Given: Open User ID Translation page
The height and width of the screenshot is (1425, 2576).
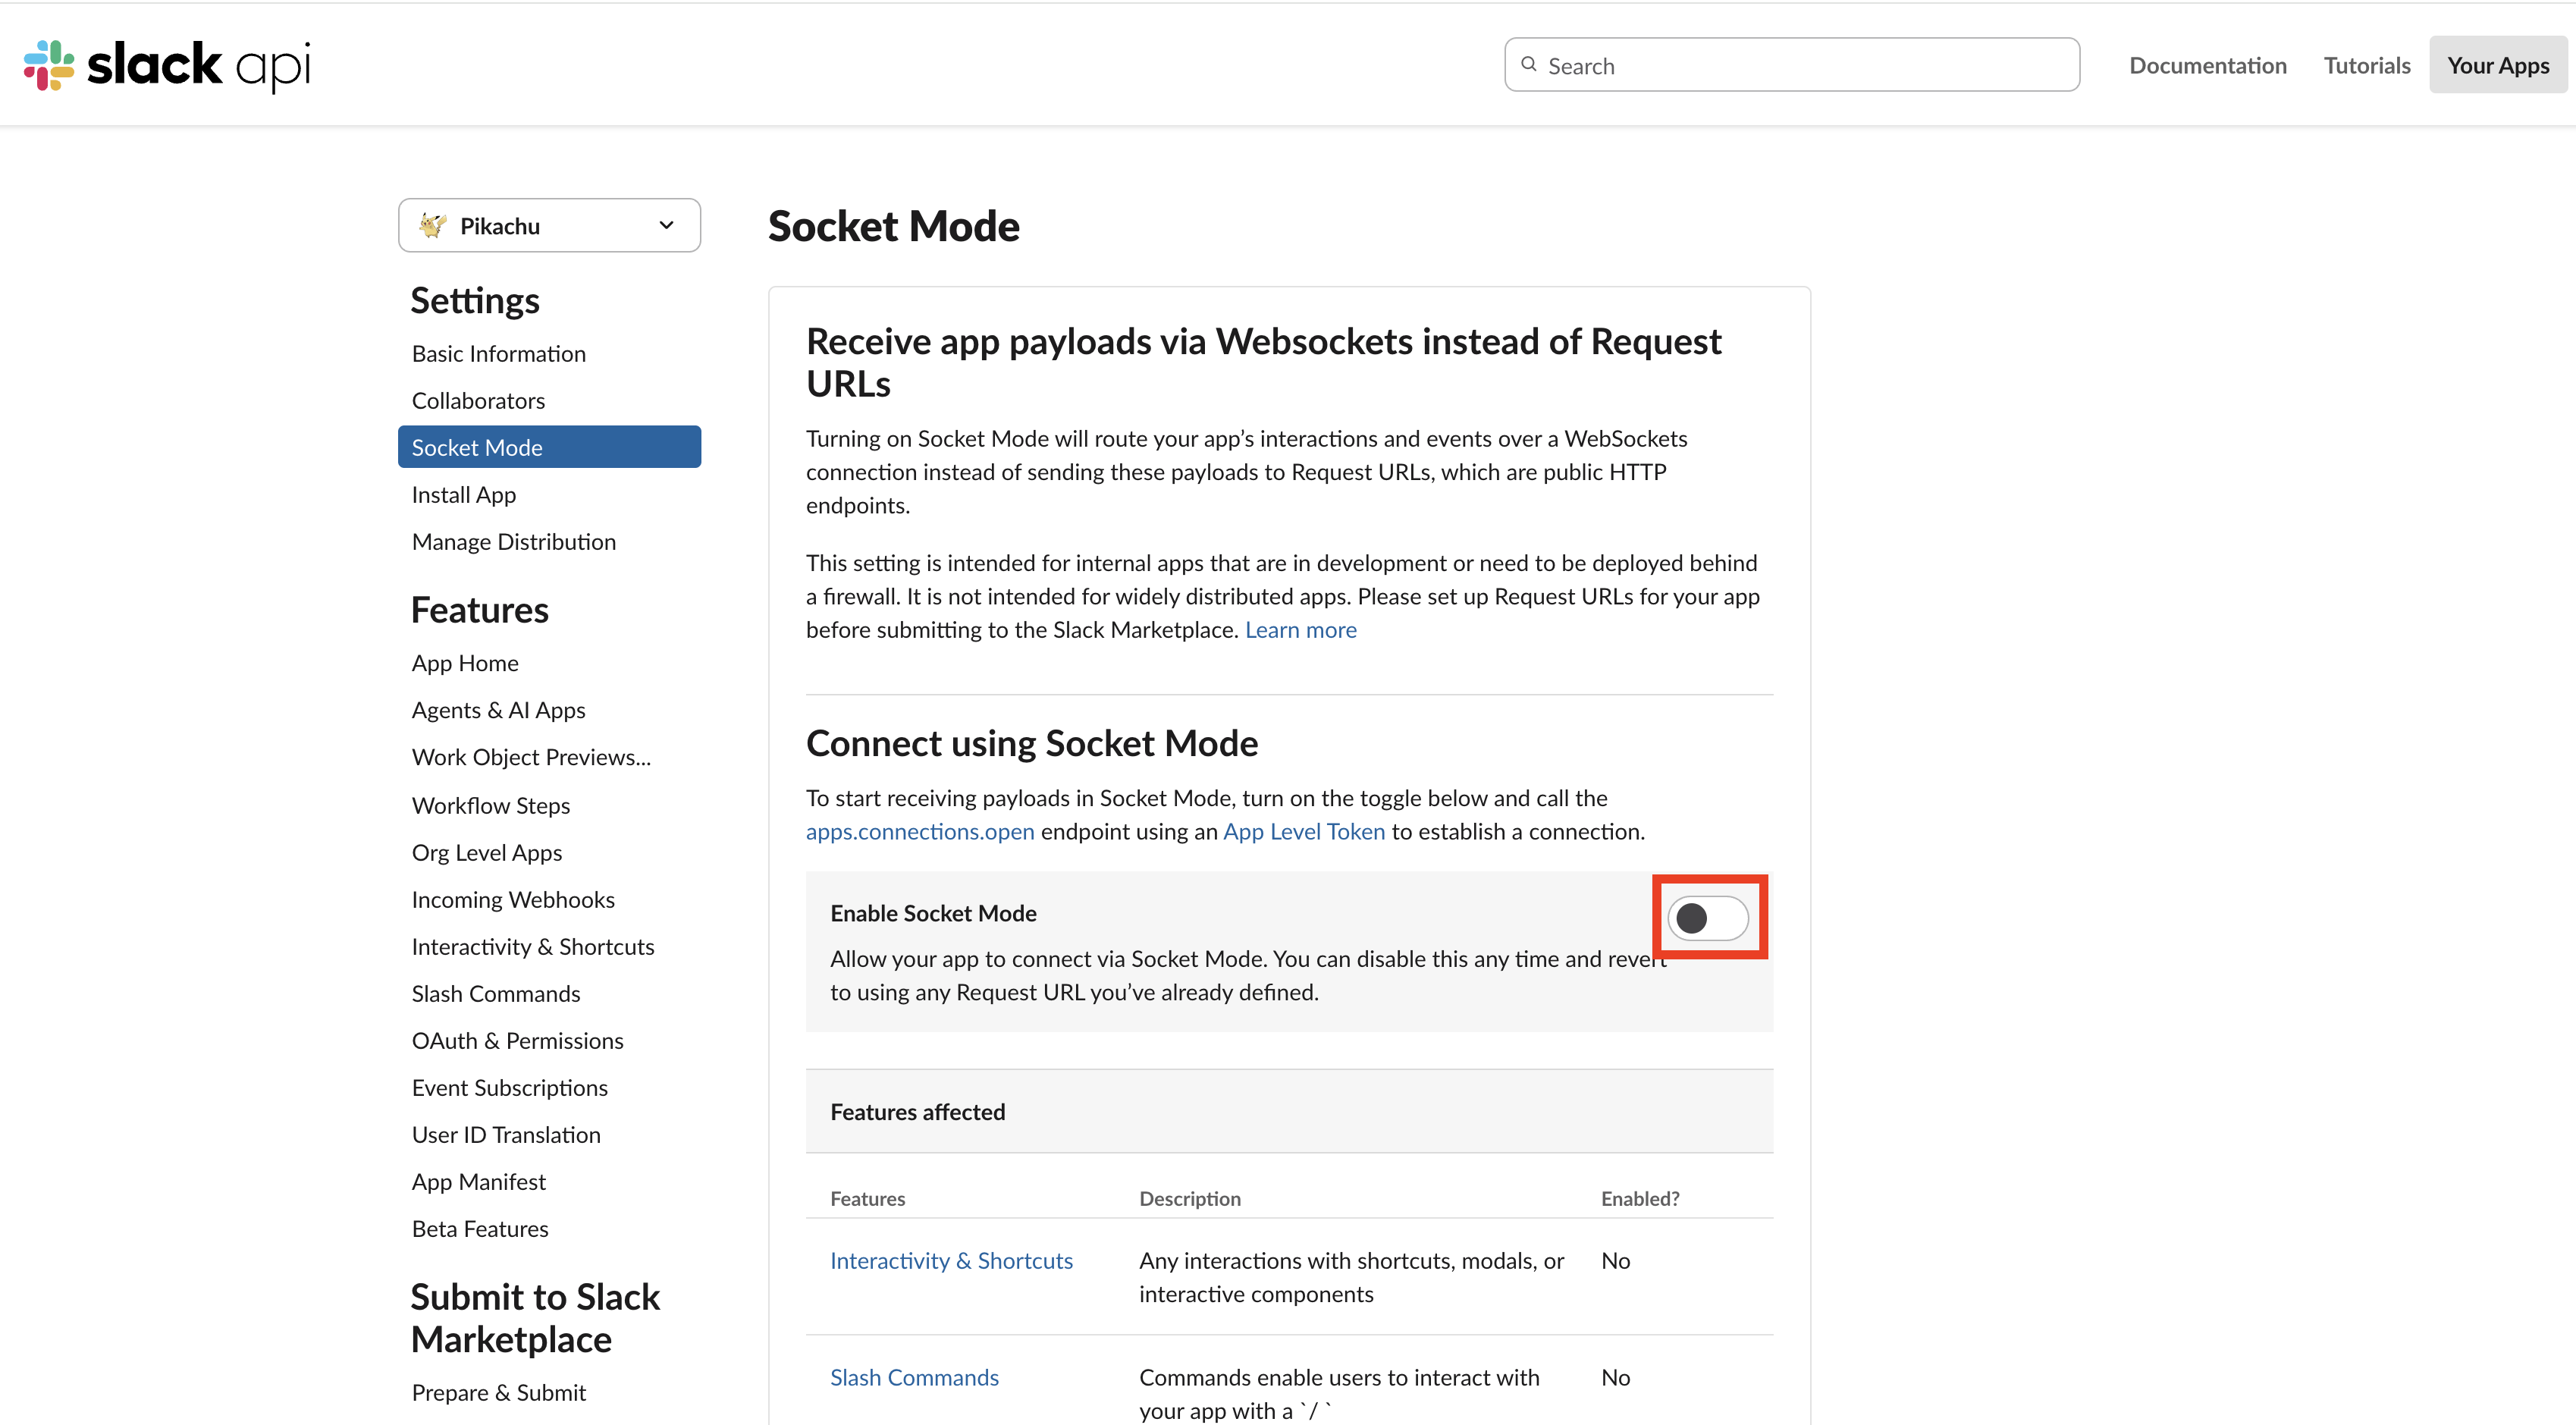Looking at the screenshot, I should 506,1134.
